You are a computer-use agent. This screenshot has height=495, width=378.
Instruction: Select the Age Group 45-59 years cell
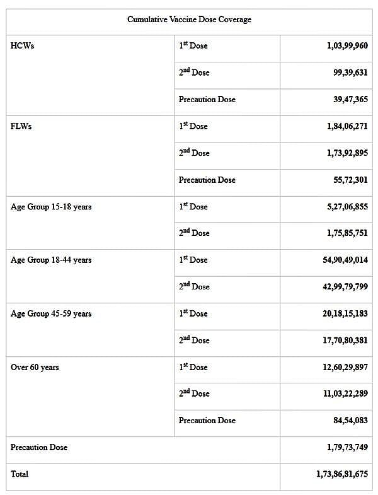click(x=51, y=313)
